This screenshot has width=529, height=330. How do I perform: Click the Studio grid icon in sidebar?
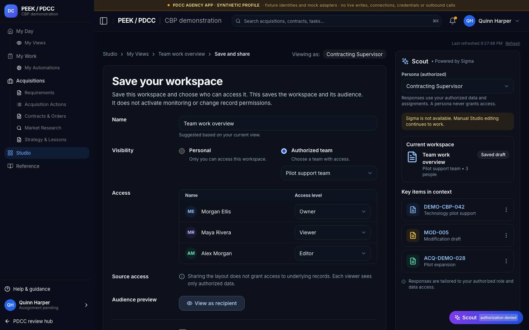(10, 153)
